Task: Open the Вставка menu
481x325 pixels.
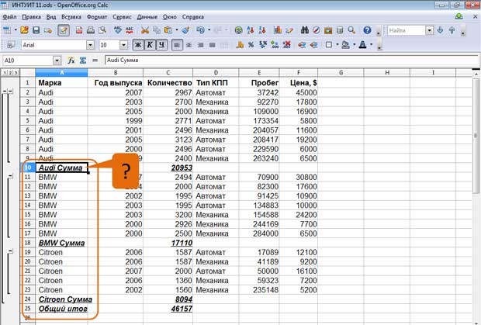Action: (71, 17)
